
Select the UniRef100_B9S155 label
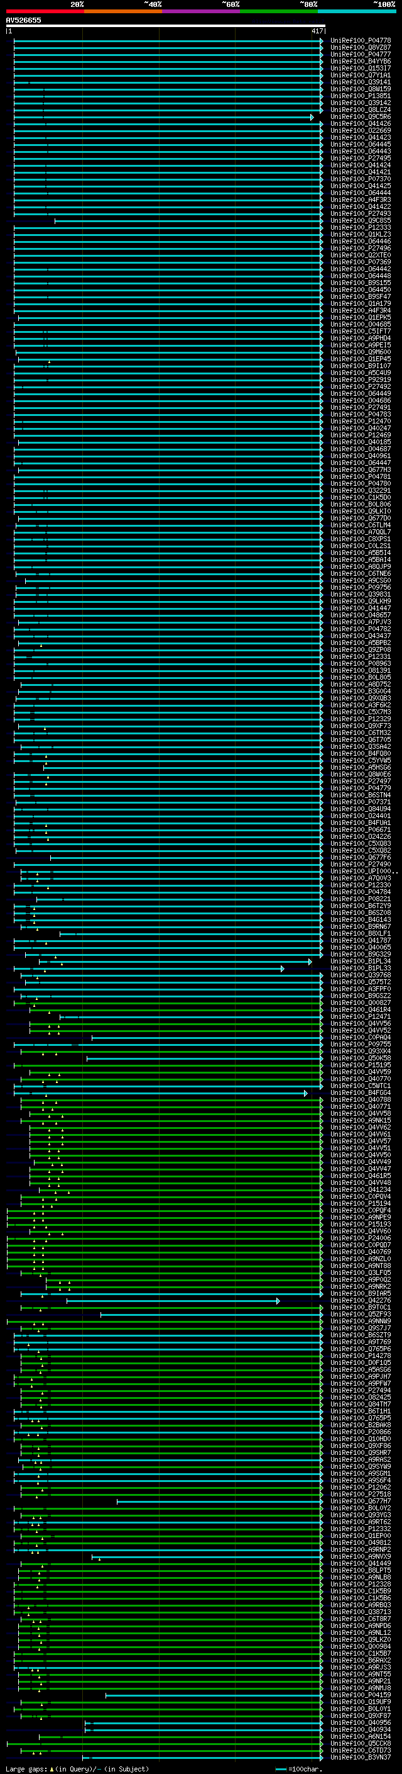[361, 283]
